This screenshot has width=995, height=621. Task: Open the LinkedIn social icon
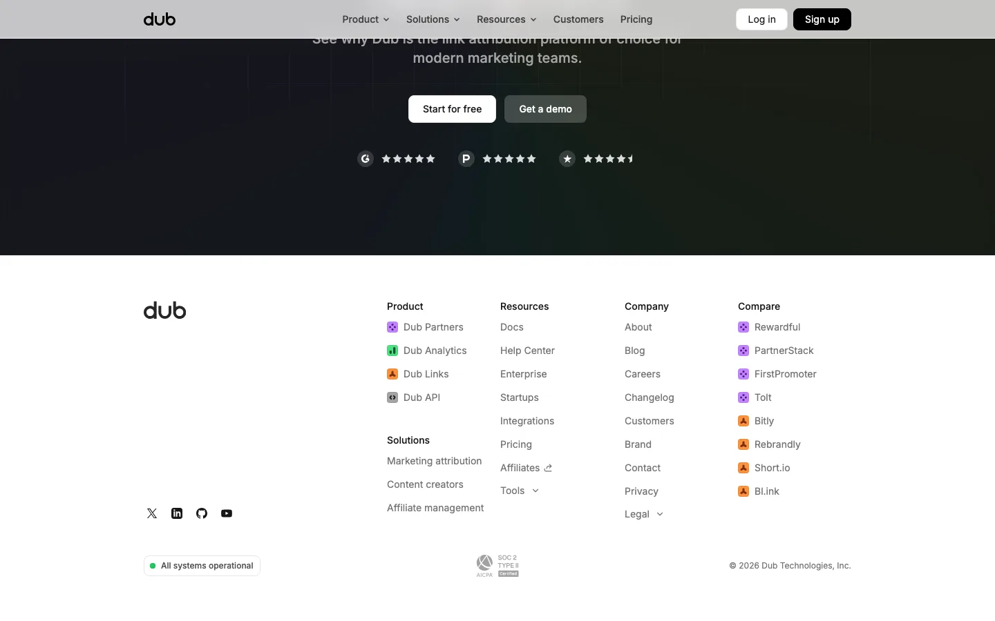tap(177, 513)
